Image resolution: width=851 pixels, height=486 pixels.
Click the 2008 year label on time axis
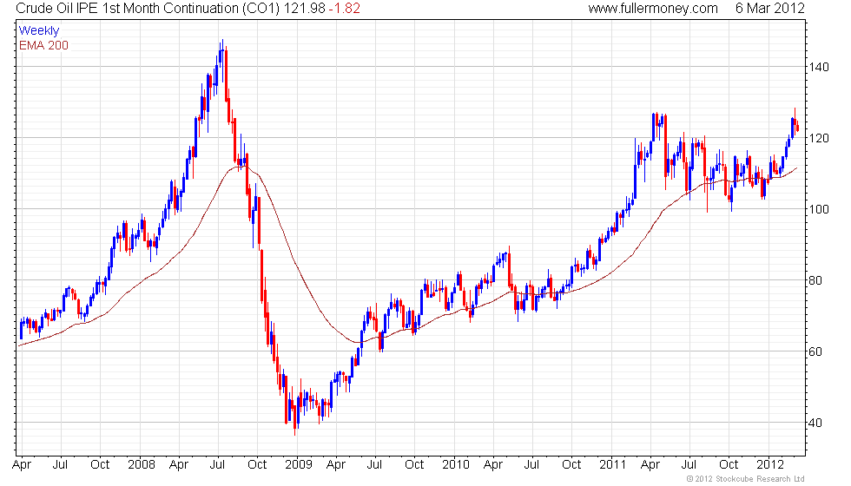coord(141,465)
